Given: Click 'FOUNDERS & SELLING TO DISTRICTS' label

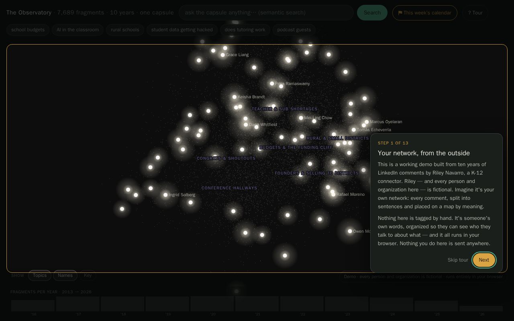Looking at the screenshot, I should pos(317,173).
